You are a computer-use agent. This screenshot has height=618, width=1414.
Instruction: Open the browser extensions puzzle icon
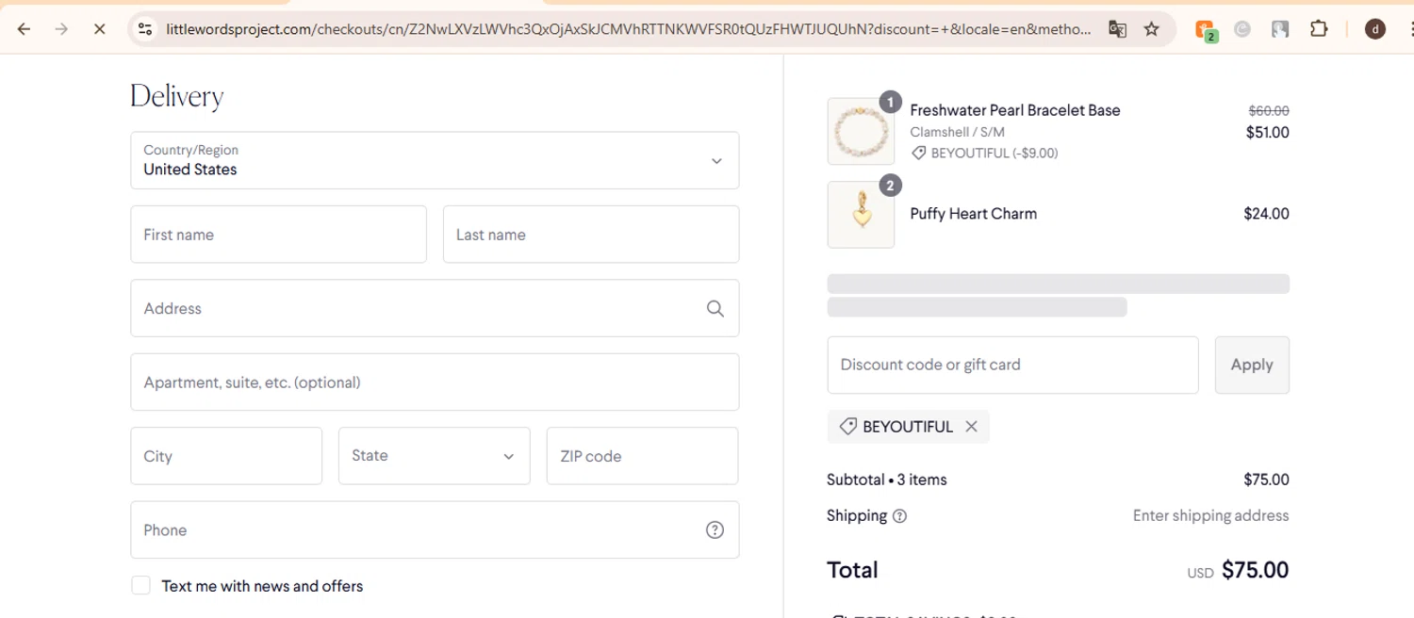coord(1319,29)
